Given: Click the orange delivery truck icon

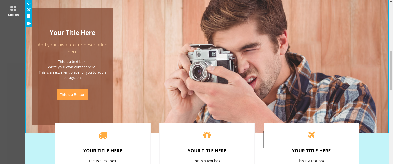Looking at the screenshot, I should click(x=103, y=135).
